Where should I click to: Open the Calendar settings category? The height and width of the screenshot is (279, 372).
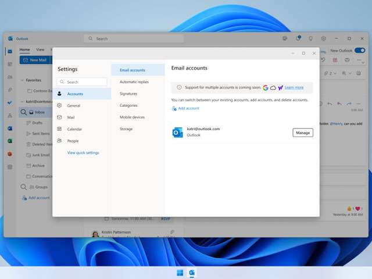pyautogui.click(x=74, y=129)
